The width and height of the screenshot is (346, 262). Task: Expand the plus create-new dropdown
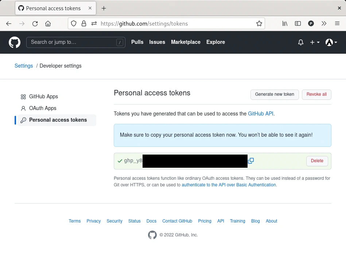(315, 42)
